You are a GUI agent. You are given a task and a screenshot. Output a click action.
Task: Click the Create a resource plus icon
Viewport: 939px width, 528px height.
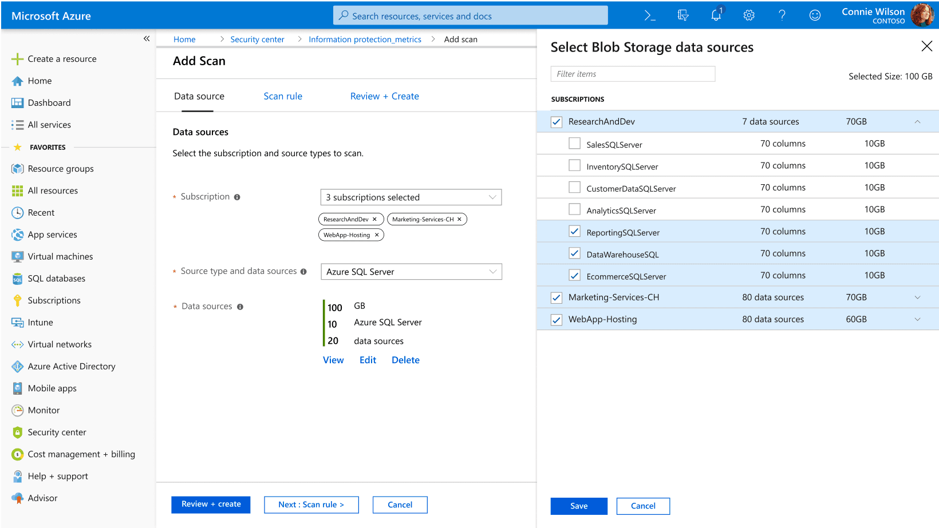pyautogui.click(x=18, y=59)
